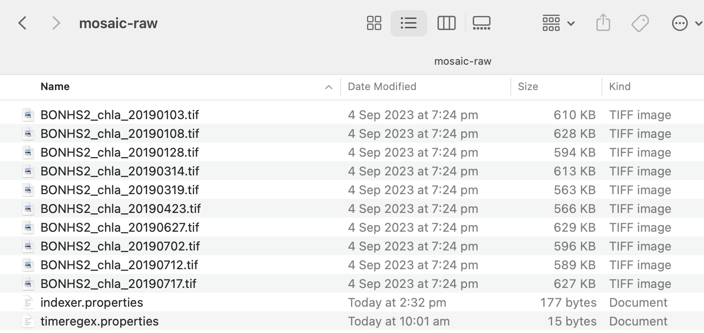This screenshot has height=333, width=704.
Task: Open indexer.properties document
Action: (92, 303)
